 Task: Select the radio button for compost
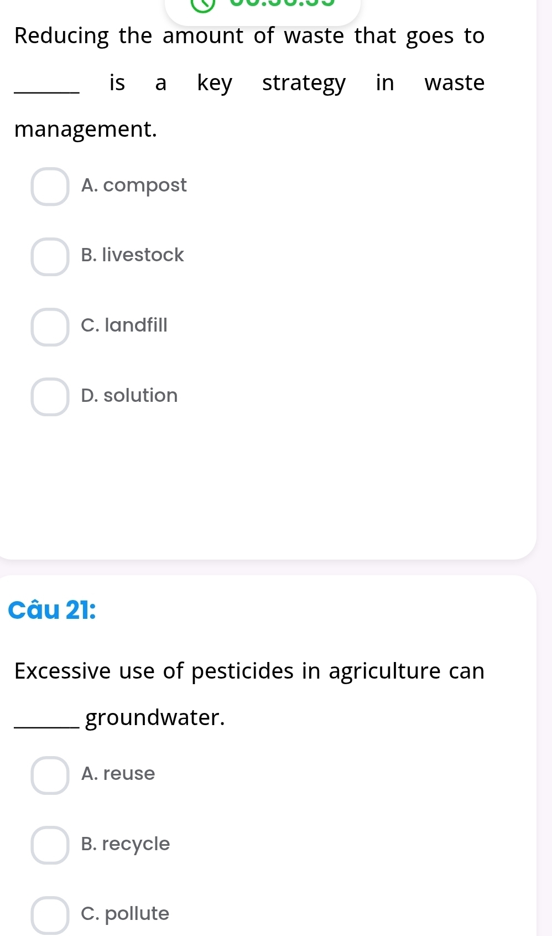pyautogui.click(x=50, y=187)
